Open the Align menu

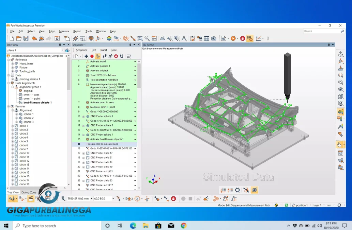(52, 31)
